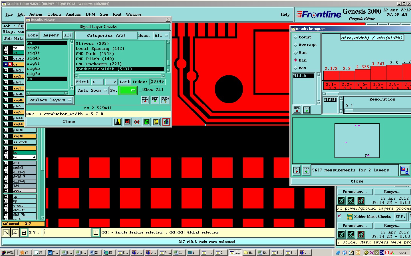Open the Meas: All dropdown
Image resolution: width=411 pixels, height=256 pixels.
[162, 36]
